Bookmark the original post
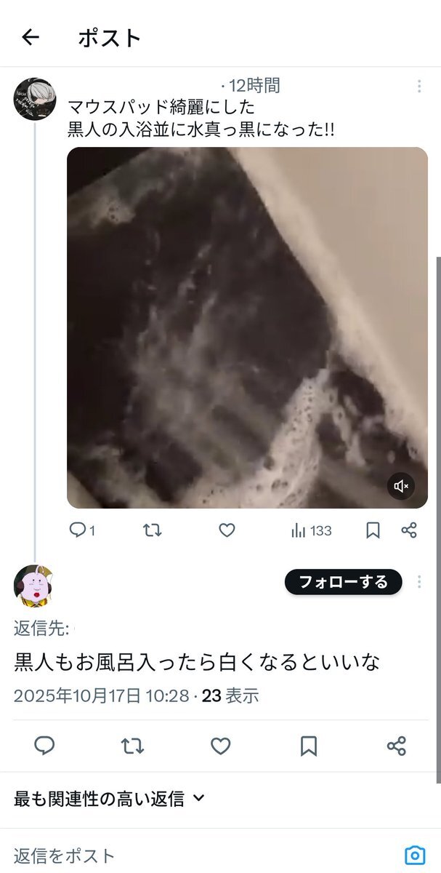The image size is (441, 873). [x=373, y=530]
